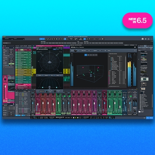Screen dimensions: 155x155
Task: Select the Arrow tool in toolbar
Action: 41,39
